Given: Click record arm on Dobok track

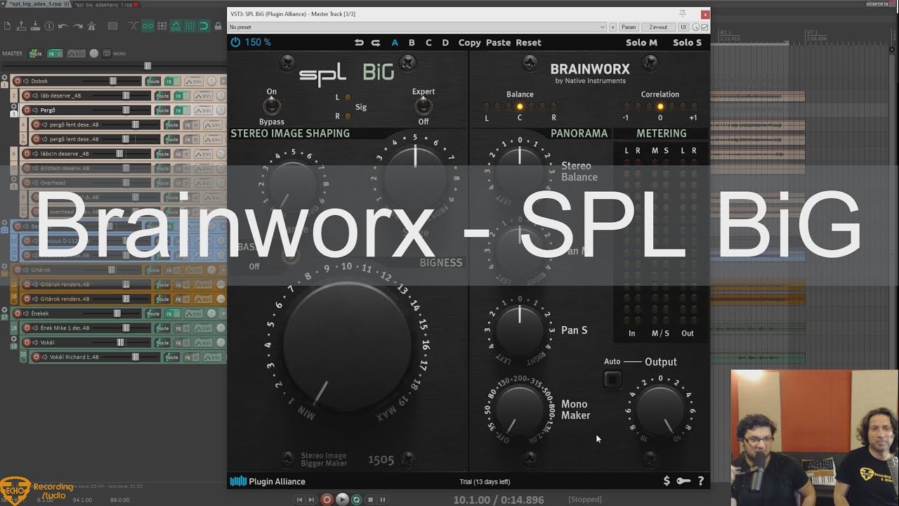Looking at the screenshot, I should coord(18,81).
